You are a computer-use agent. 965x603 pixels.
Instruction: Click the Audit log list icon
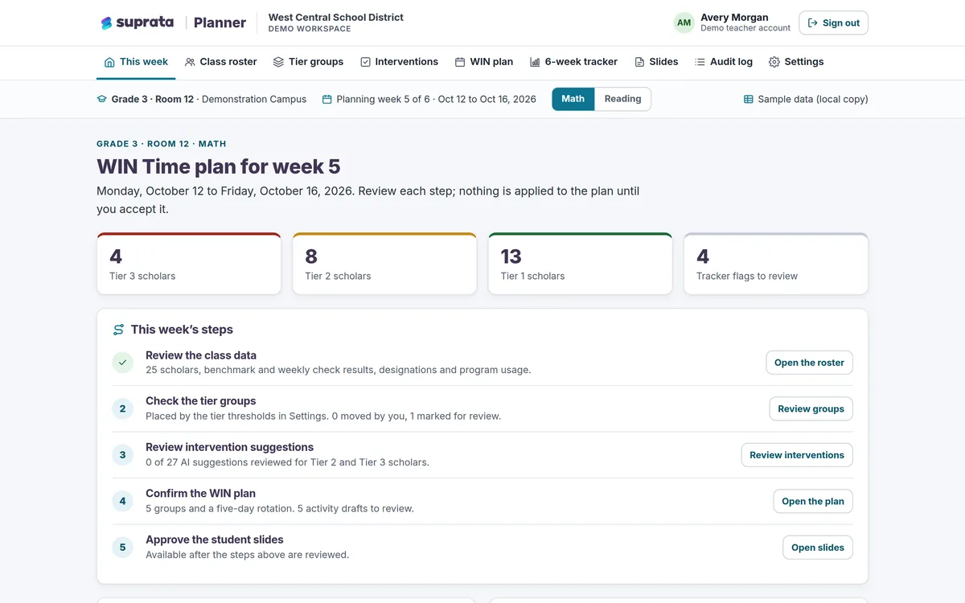[700, 62]
